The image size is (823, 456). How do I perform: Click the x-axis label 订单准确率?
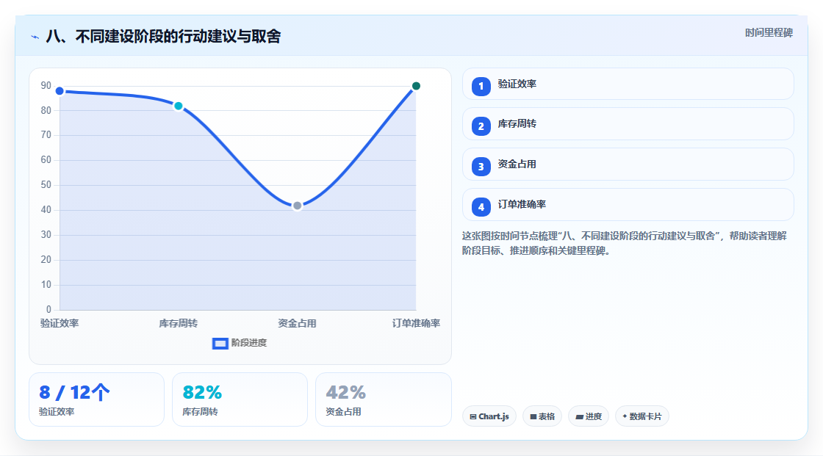(x=416, y=323)
